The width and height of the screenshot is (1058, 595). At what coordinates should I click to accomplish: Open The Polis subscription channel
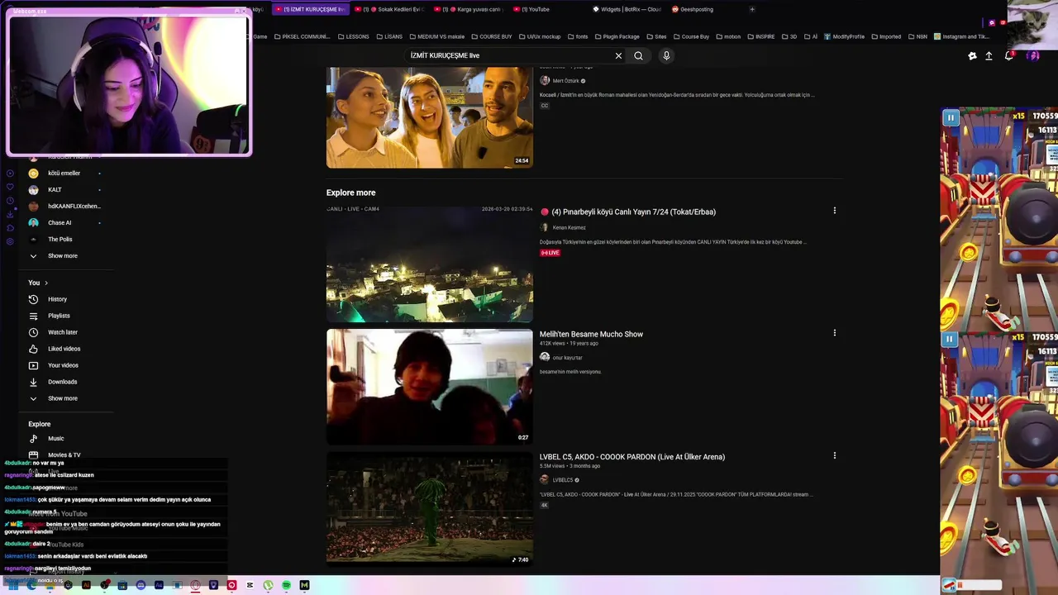tap(60, 239)
